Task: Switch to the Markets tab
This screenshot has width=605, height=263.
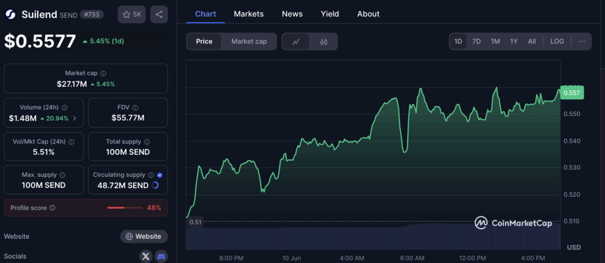Action: (x=249, y=14)
